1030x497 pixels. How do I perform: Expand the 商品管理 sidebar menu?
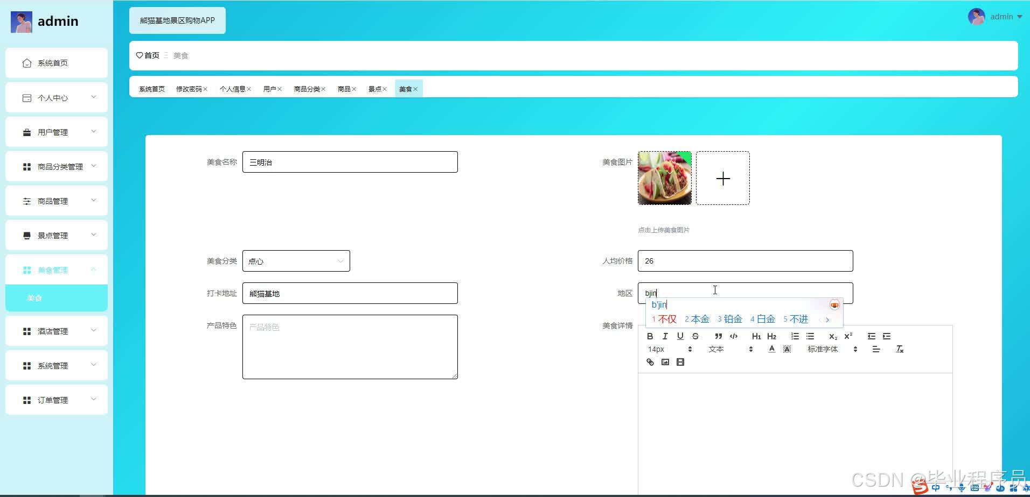pyautogui.click(x=57, y=201)
